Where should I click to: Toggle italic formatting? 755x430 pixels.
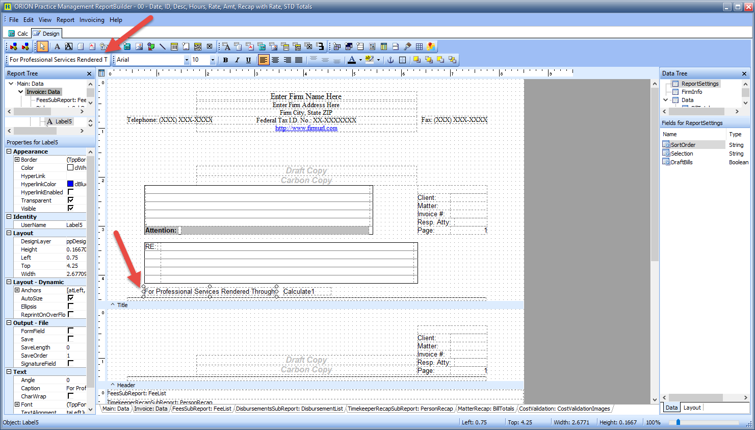237,60
